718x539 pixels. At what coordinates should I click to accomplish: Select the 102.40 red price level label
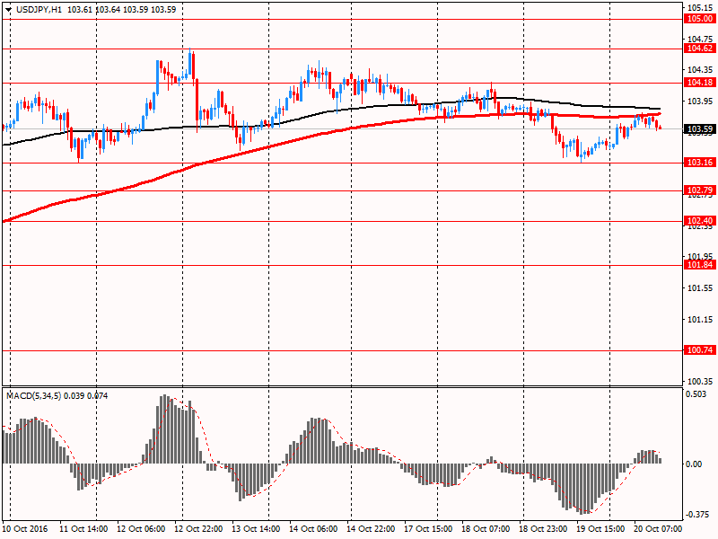pyautogui.click(x=700, y=221)
